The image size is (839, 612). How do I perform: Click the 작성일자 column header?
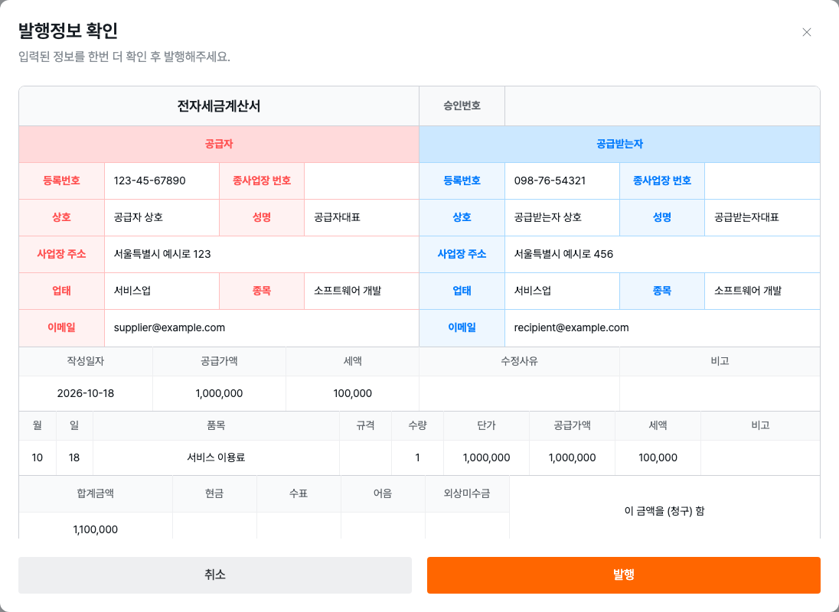[x=86, y=361]
